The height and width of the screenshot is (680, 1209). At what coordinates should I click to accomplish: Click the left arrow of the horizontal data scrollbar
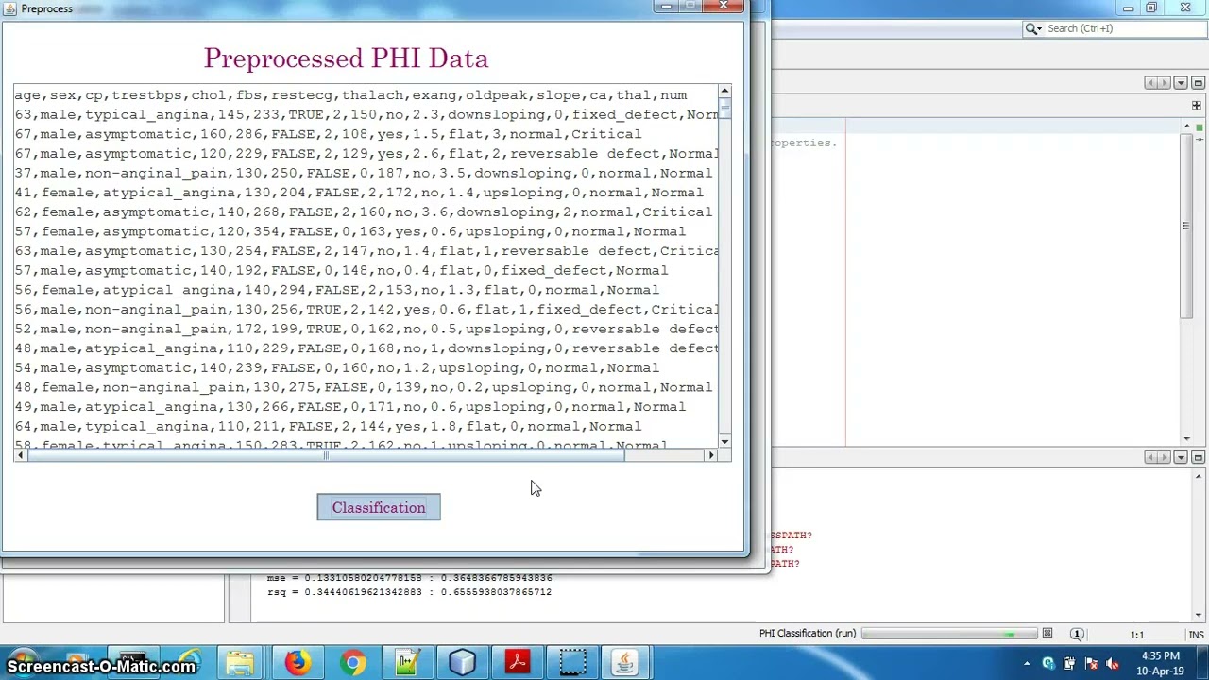pos(21,455)
